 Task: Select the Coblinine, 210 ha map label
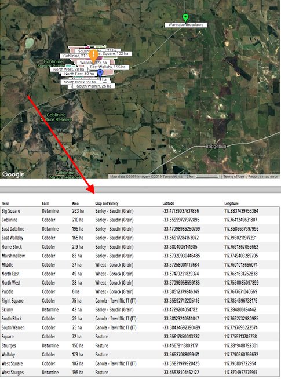pyautogui.click(x=75, y=56)
